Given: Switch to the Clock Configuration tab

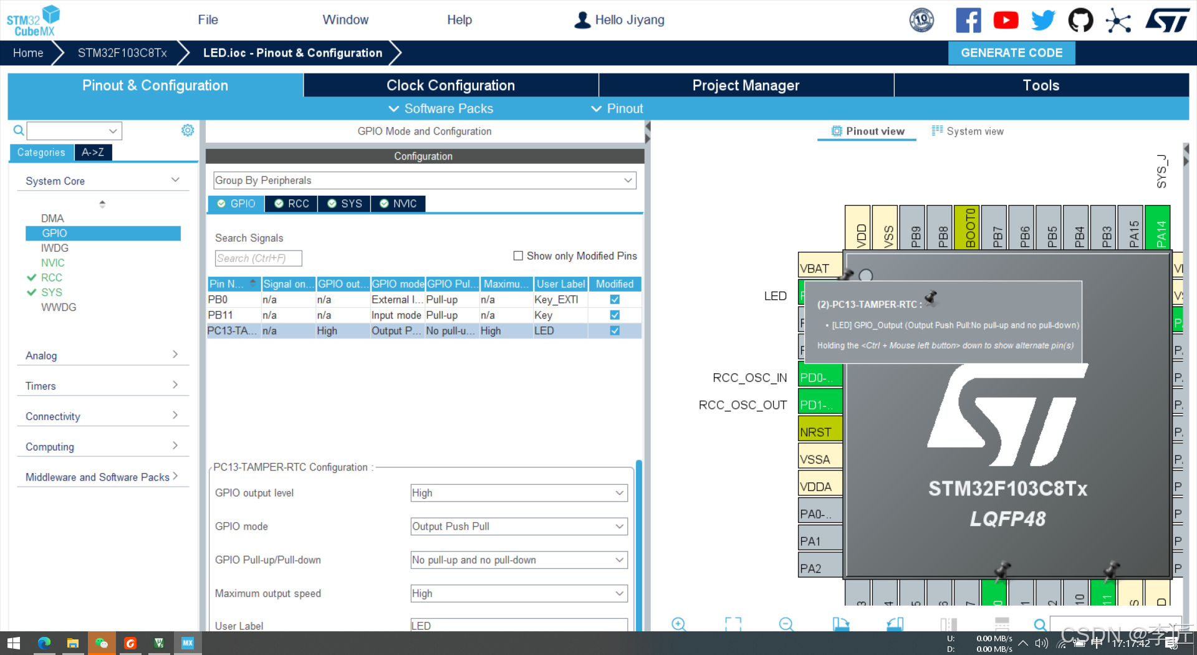Looking at the screenshot, I should tap(451, 85).
